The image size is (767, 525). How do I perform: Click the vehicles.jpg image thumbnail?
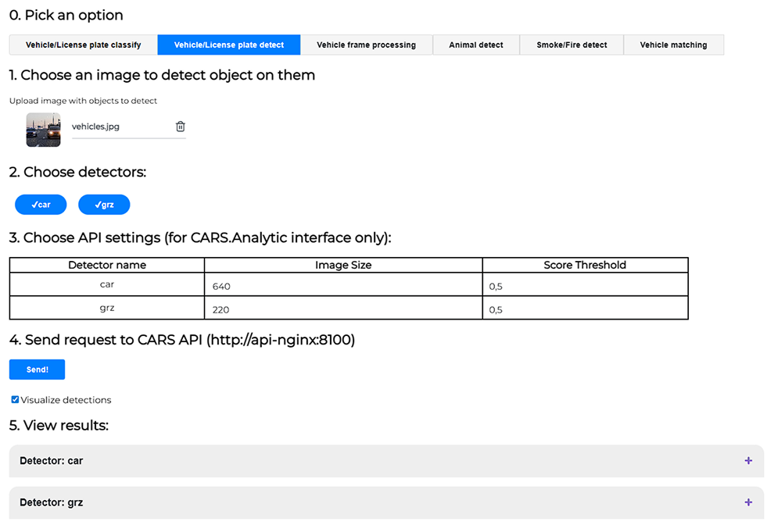click(x=42, y=129)
